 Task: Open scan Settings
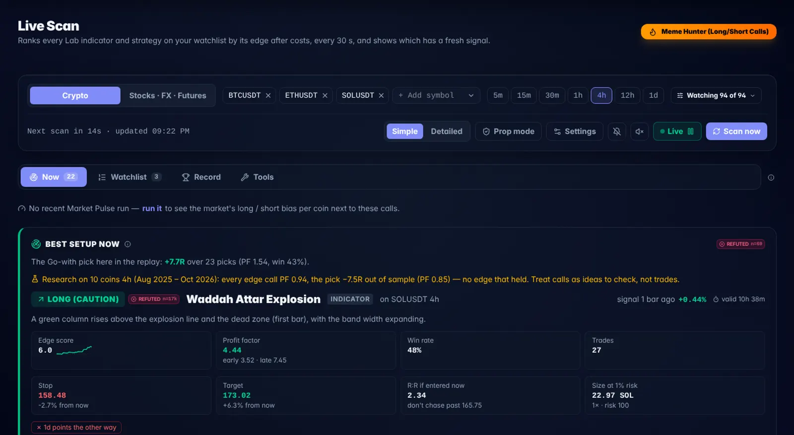(575, 131)
